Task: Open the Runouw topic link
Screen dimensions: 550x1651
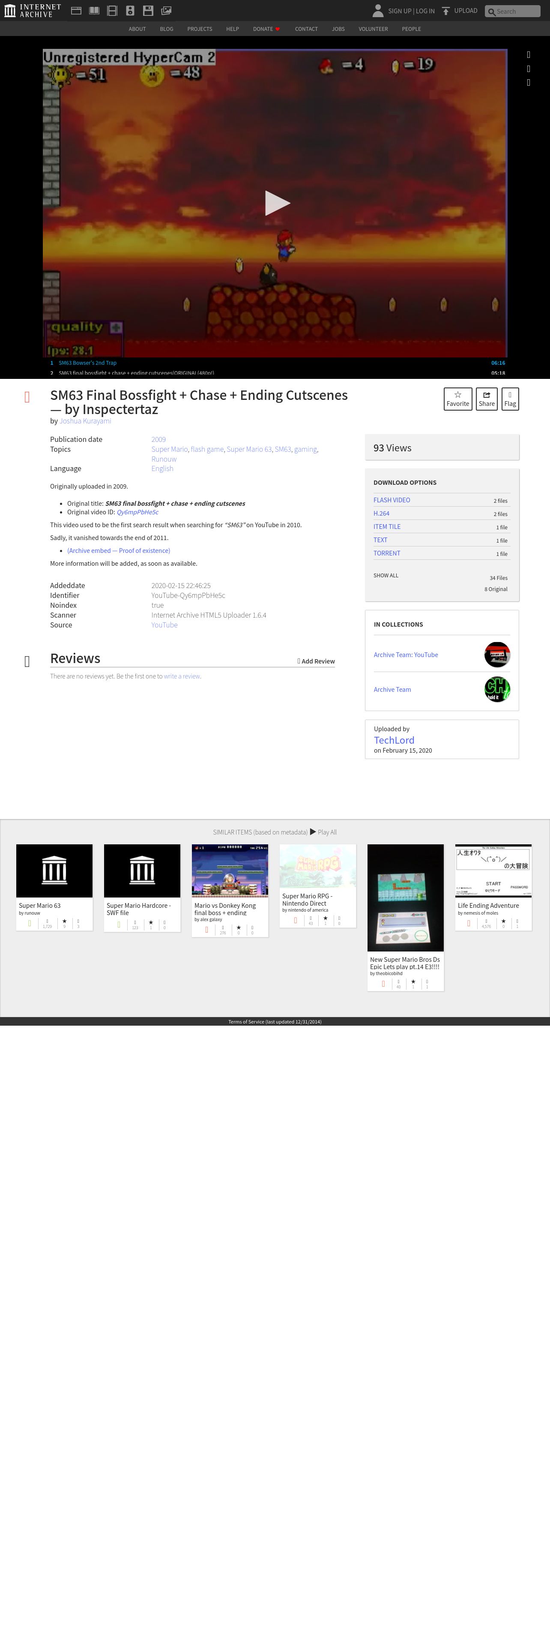Action: click(164, 459)
